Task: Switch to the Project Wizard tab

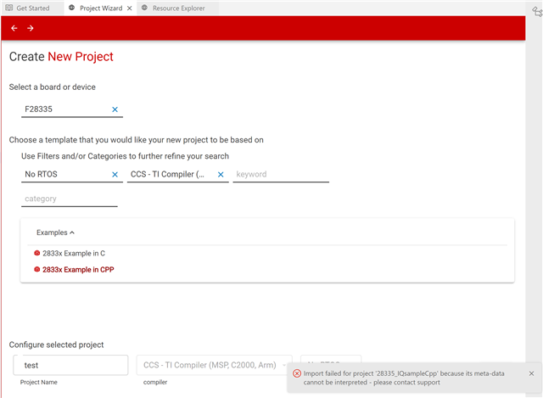Action: 101,8
